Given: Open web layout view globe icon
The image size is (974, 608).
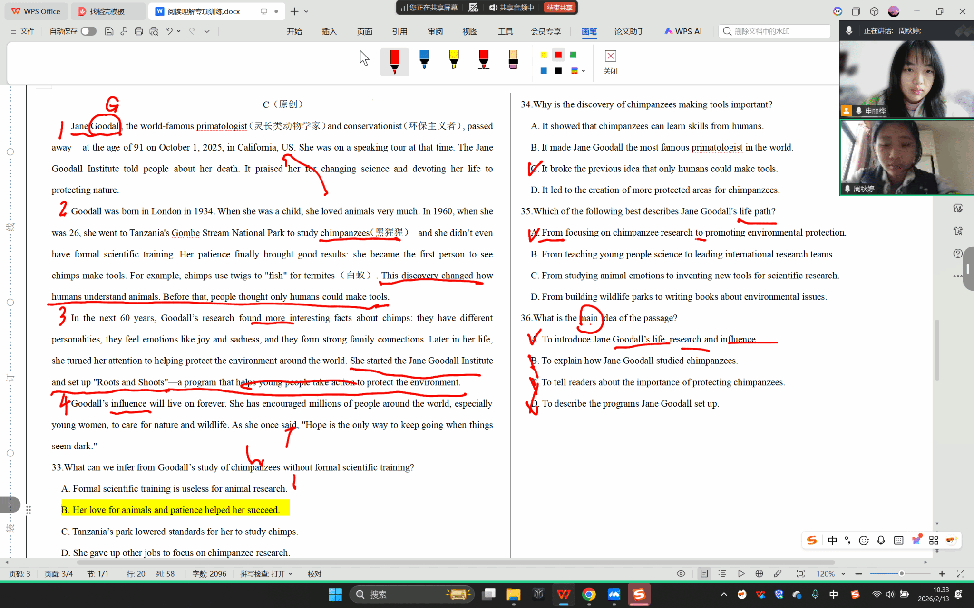Looking at the screenshot, I should point(760,574).
